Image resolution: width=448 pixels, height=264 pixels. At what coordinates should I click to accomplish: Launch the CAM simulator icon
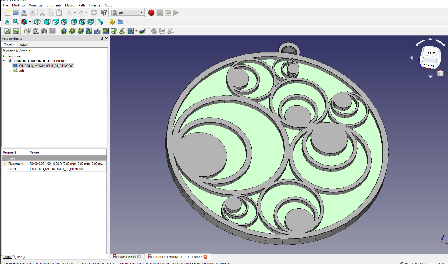pos(35,31)
